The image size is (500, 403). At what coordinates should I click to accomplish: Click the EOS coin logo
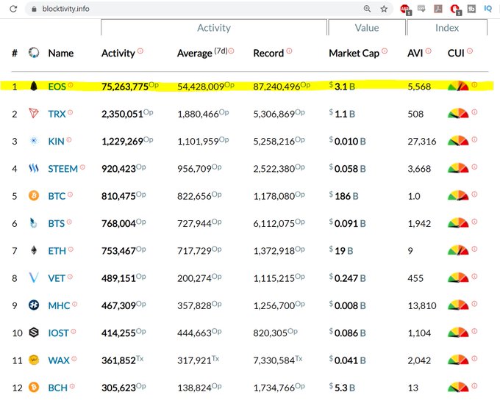34,87
